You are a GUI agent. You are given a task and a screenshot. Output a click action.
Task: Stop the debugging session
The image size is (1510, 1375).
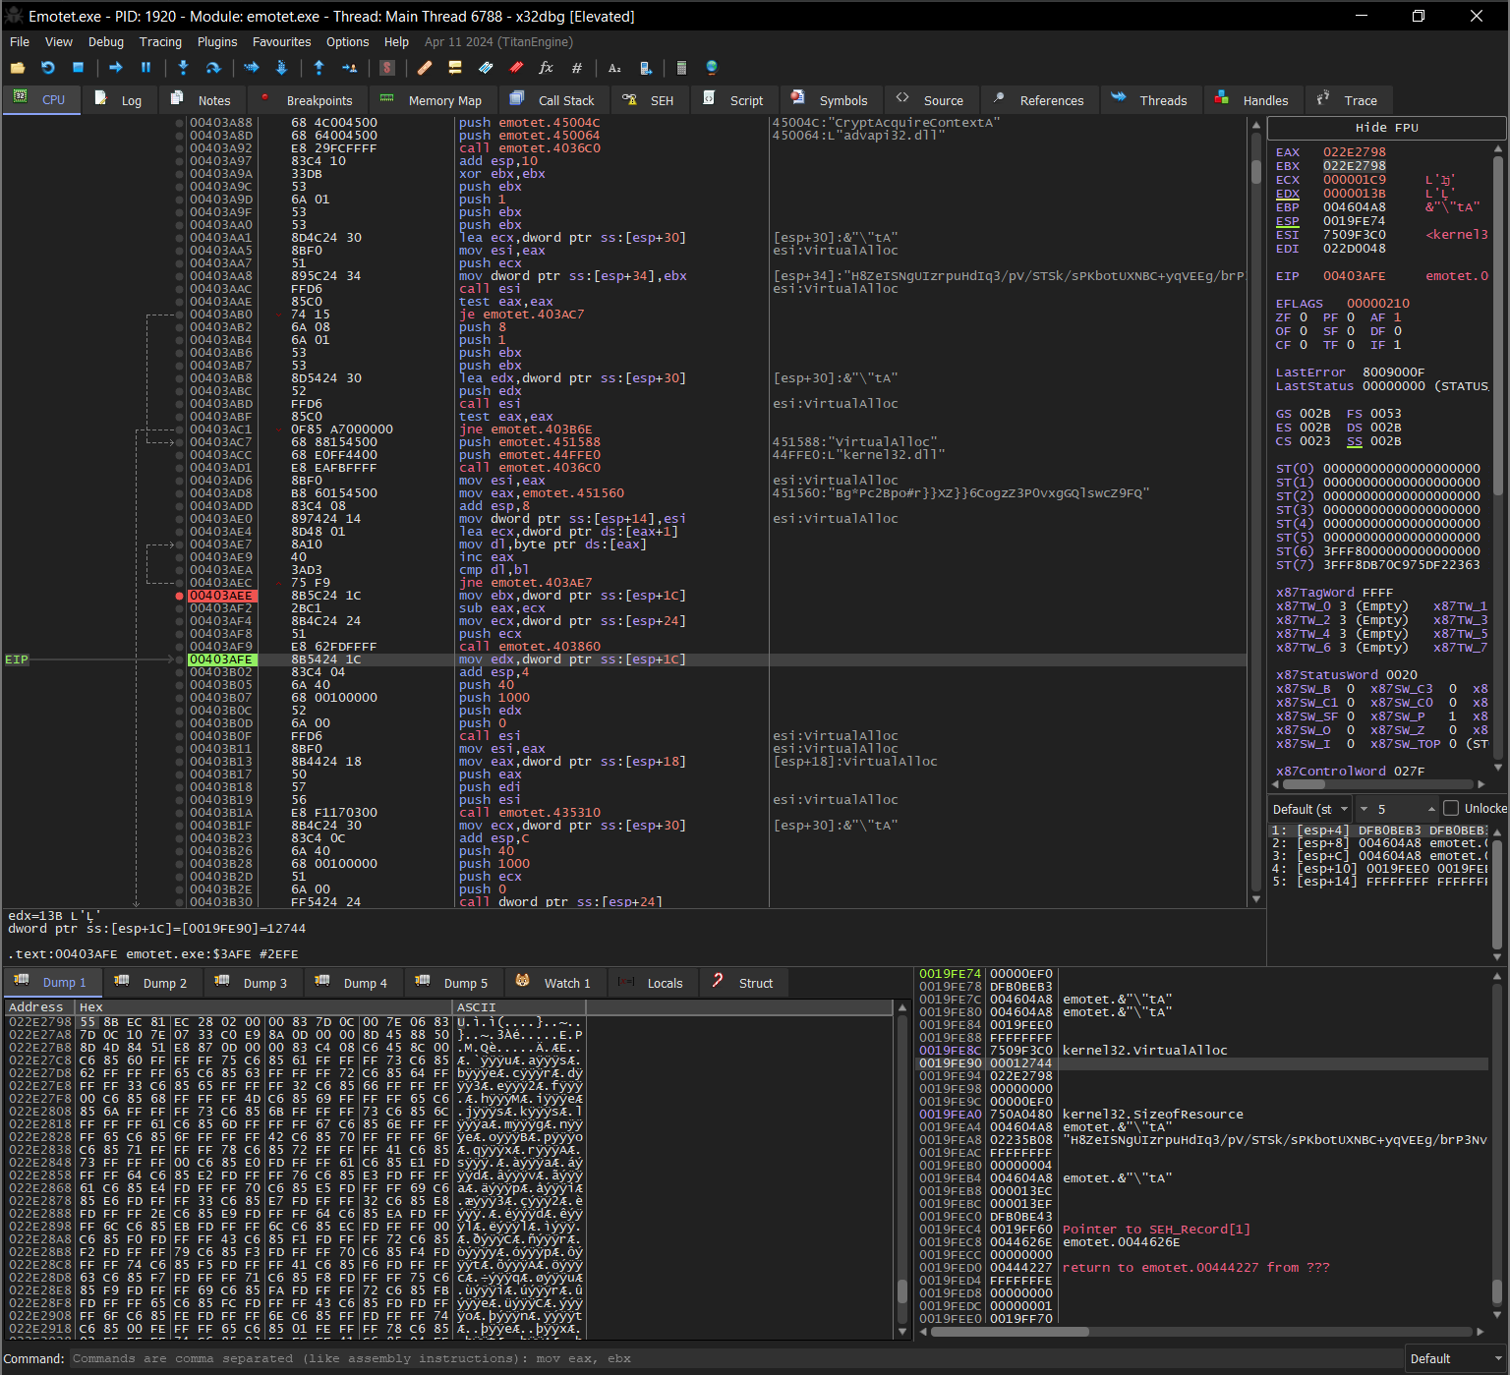pyautogui.click(x=78, y=68)
